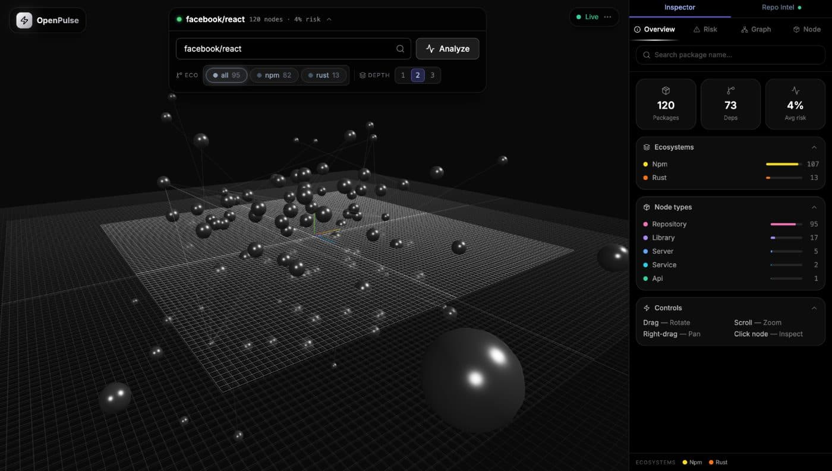Click the Repository node type bar

pyautogui.click(x=786, y=224)
